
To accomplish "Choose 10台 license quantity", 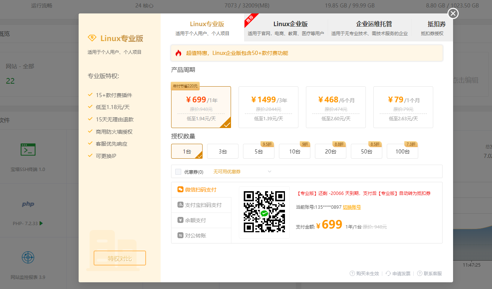I will (x=295, y=151).
